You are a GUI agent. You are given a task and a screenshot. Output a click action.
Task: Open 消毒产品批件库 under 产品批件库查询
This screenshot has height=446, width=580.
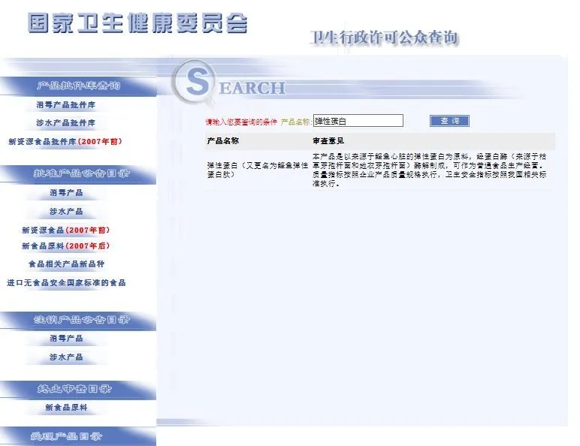[66, 105]
